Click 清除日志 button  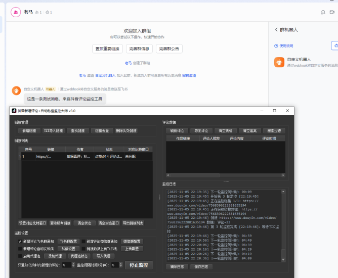click(x=177, y=267)
